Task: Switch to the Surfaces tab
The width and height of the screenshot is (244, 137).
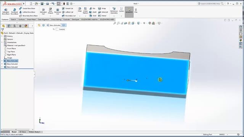Action: point(21,19)
